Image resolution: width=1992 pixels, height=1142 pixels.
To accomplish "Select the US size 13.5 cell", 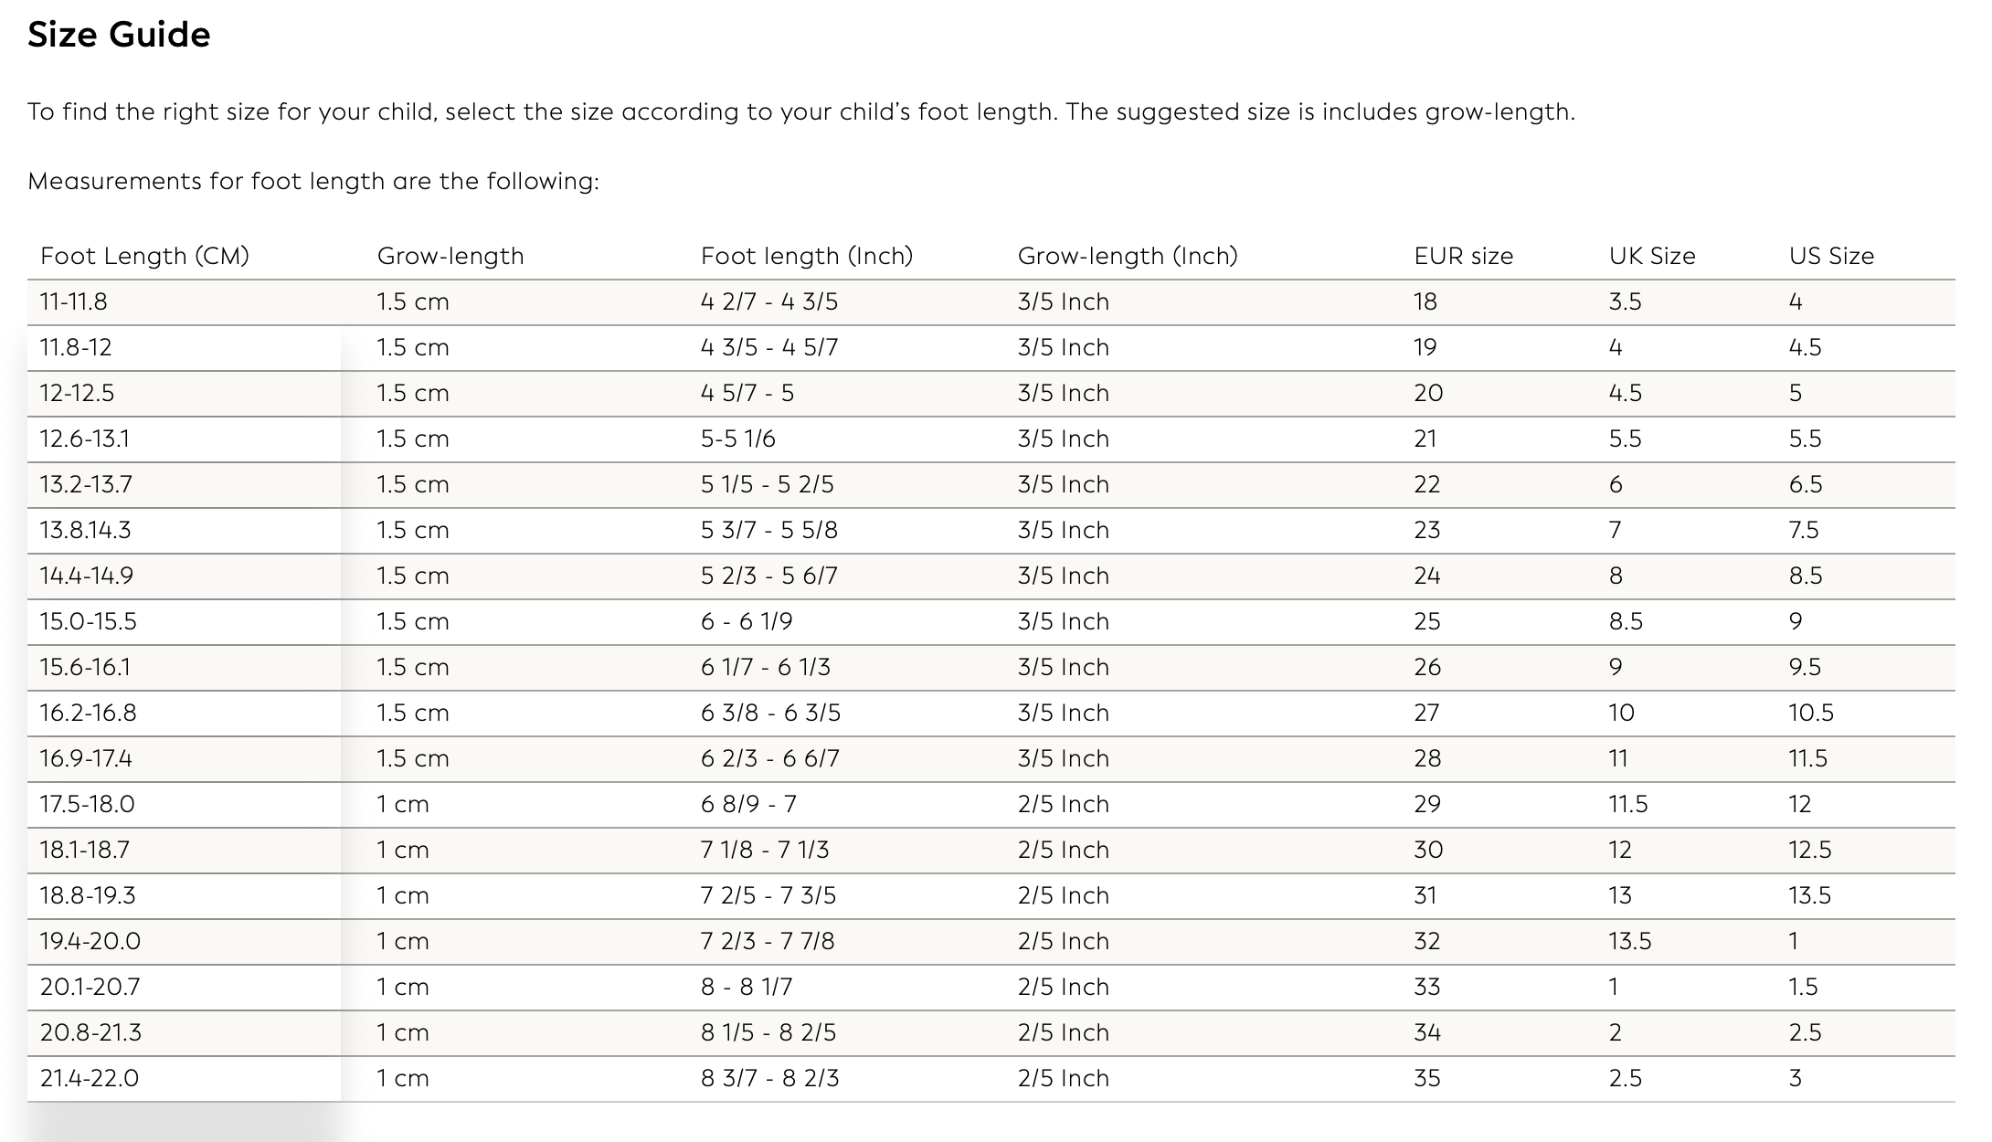I will [1809, 895].
